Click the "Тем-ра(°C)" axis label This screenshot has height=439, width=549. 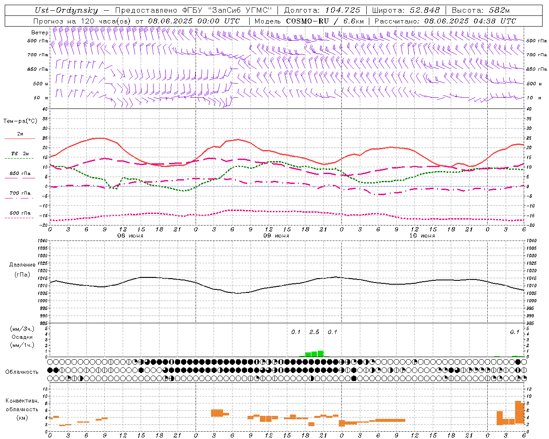pos(20,121)
